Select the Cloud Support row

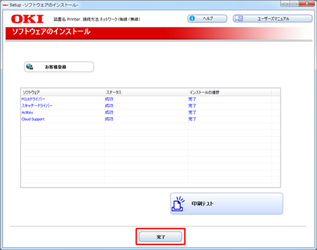coord(150,119)
